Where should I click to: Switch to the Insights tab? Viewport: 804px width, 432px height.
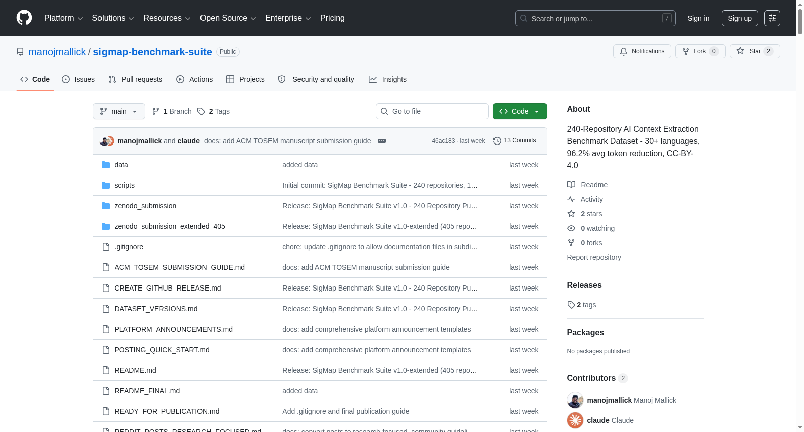coord(387,79)
